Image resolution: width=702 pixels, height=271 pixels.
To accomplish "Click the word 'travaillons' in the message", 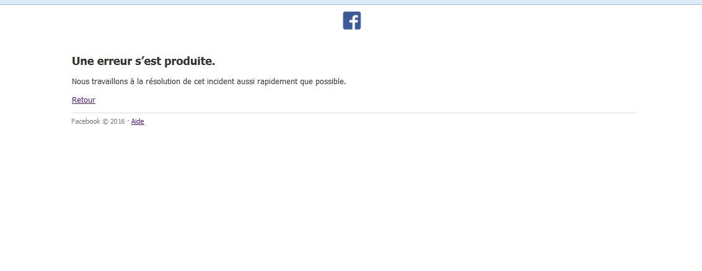I will tap(110, 82).
